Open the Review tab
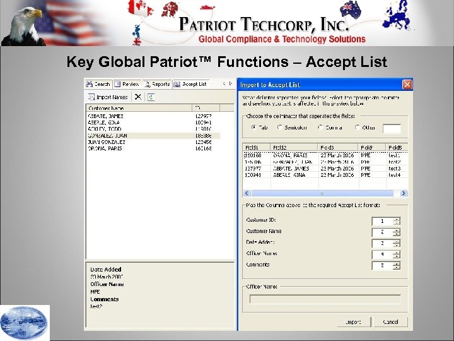 pyautogui.click(x=127, y=84)
